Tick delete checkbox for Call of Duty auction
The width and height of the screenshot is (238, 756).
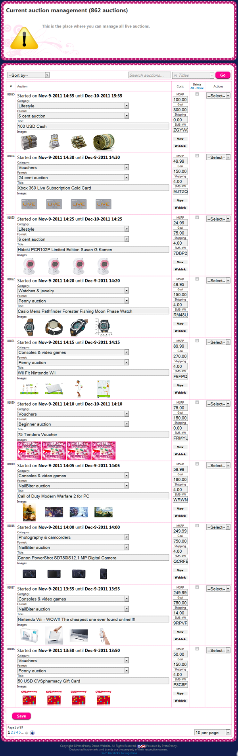click(197, 464)
